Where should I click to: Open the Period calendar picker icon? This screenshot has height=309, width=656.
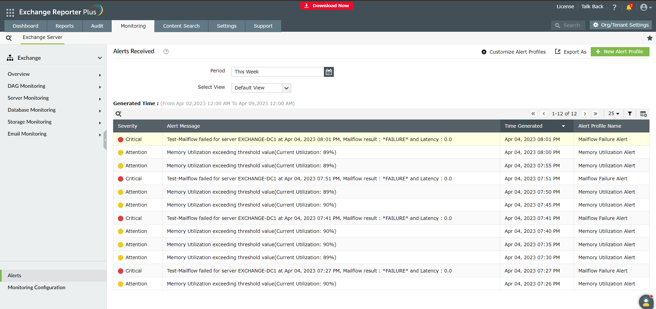click(329, 72)
